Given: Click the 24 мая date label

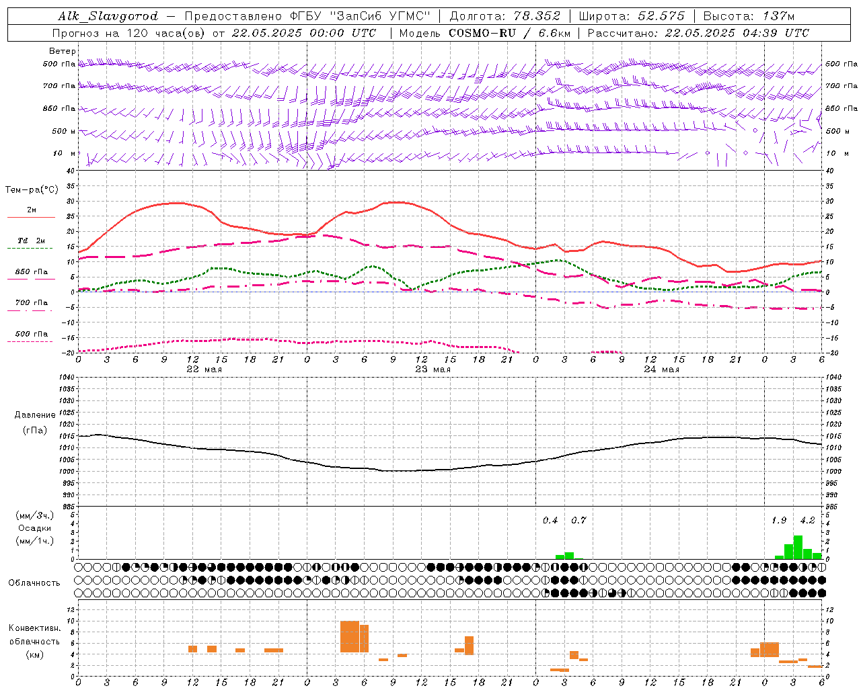Looking at the screenshot, I should pos(661,370).
